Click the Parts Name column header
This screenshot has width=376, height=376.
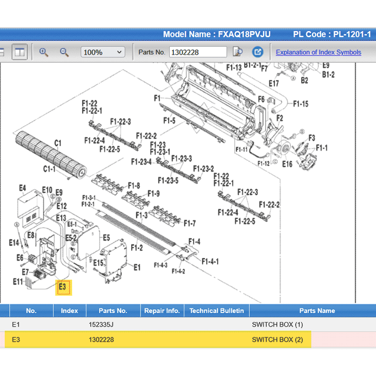317,311
